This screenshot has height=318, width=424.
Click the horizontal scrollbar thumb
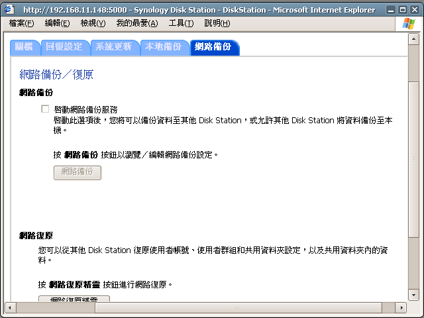click(238, 307)
